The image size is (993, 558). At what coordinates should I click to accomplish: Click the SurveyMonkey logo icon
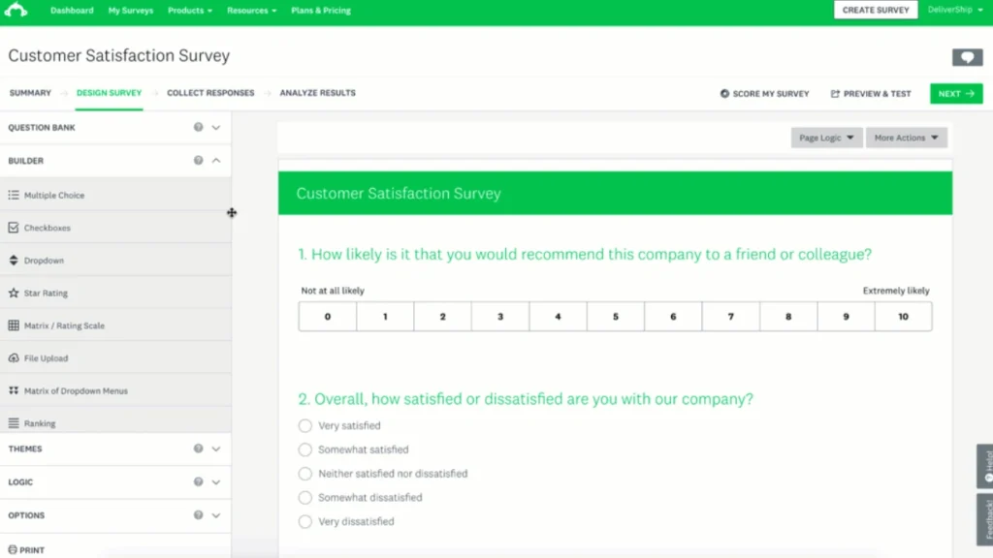point(16,10)
